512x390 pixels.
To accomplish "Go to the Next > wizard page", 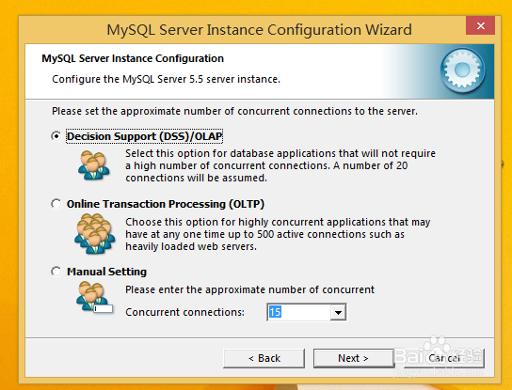I will click(353, 358).
